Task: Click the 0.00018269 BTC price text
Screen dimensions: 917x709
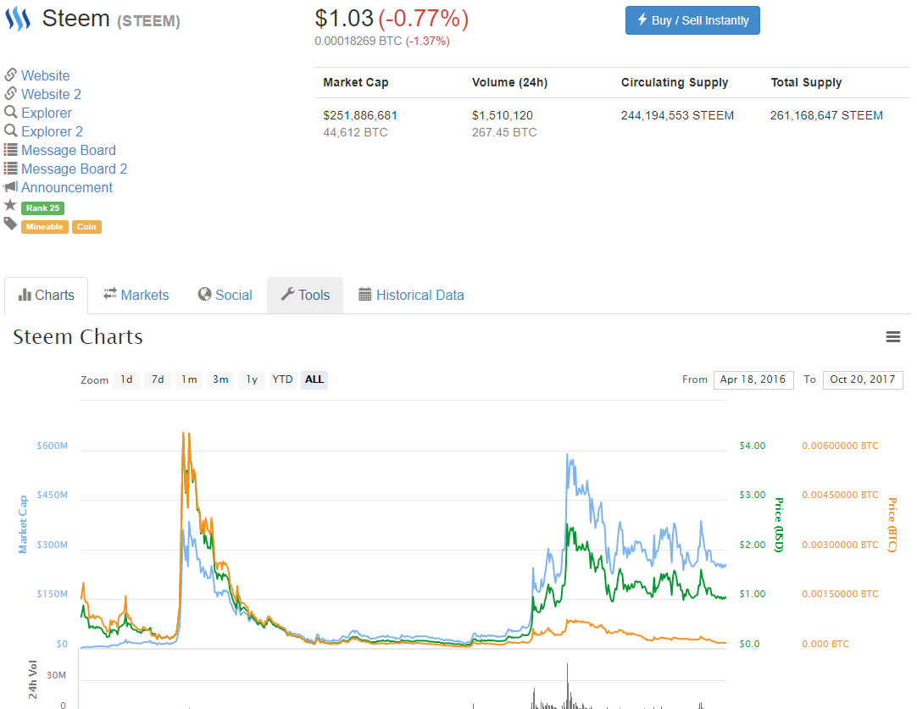Action: click(358, 41)
